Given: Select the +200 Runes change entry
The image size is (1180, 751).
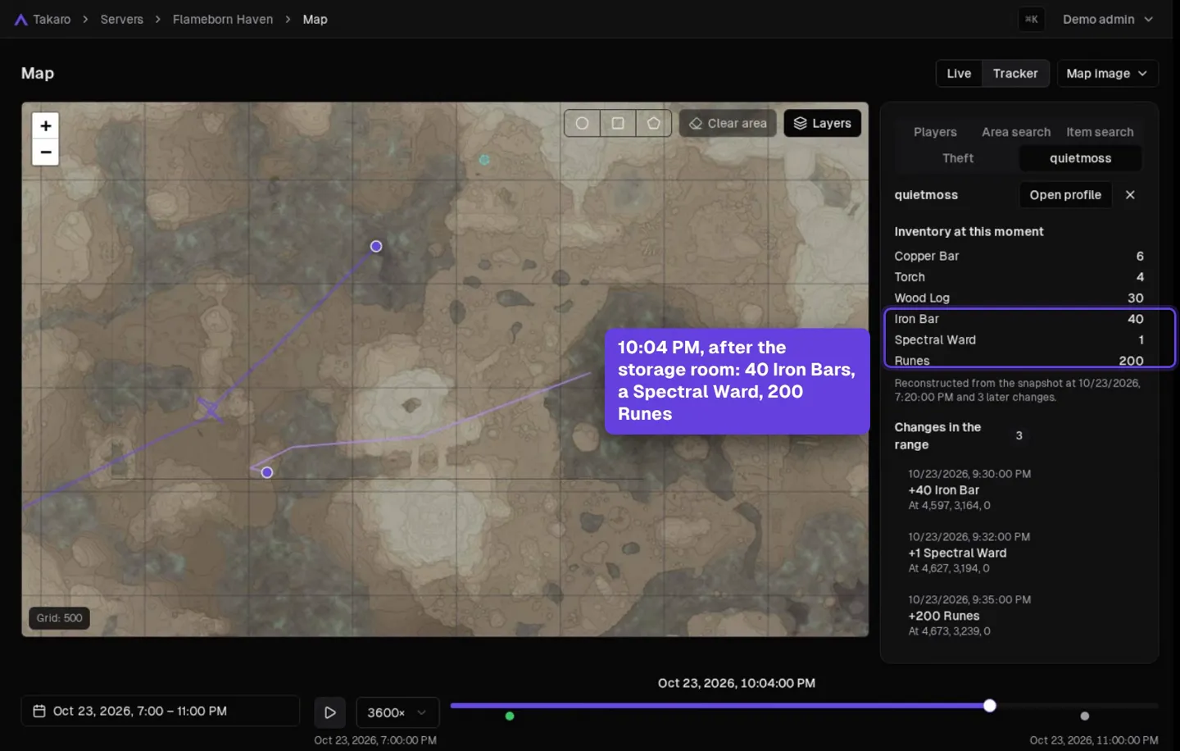Looking at the screenshot, I should point(1019,616).
